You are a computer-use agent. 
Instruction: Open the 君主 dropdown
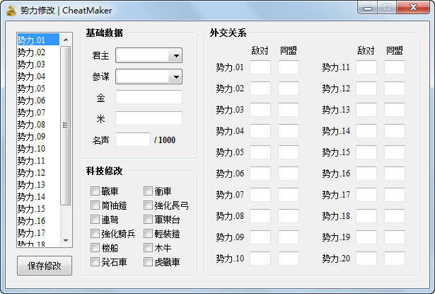(x=175, y=55)
